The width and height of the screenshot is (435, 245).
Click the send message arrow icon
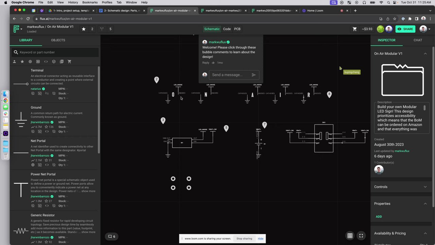[x=254, y=75]
